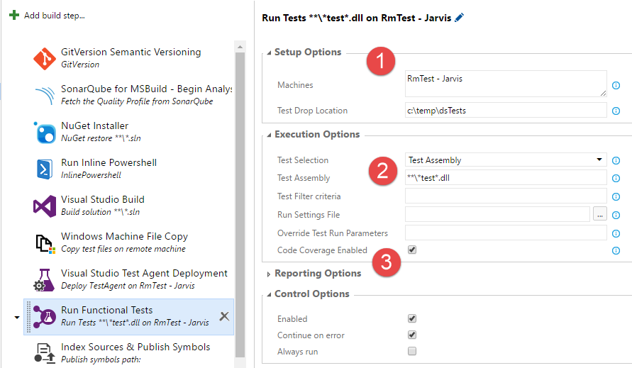This screenshot has width=632, height=368.
Task: Click the Override Test Run Parameters input
Action: (506, 233)
